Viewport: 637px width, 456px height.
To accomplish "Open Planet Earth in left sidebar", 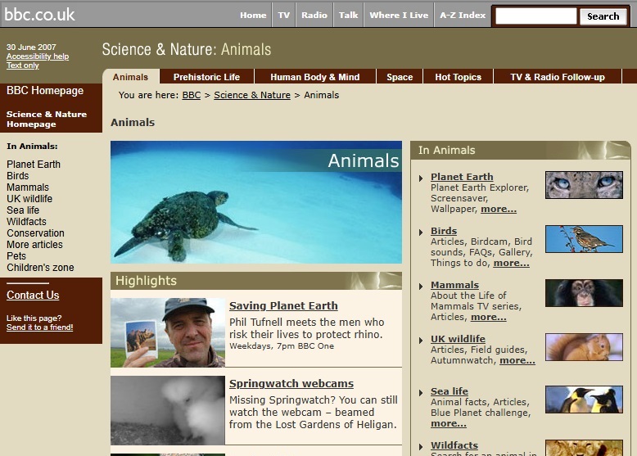I will point(34,165).
